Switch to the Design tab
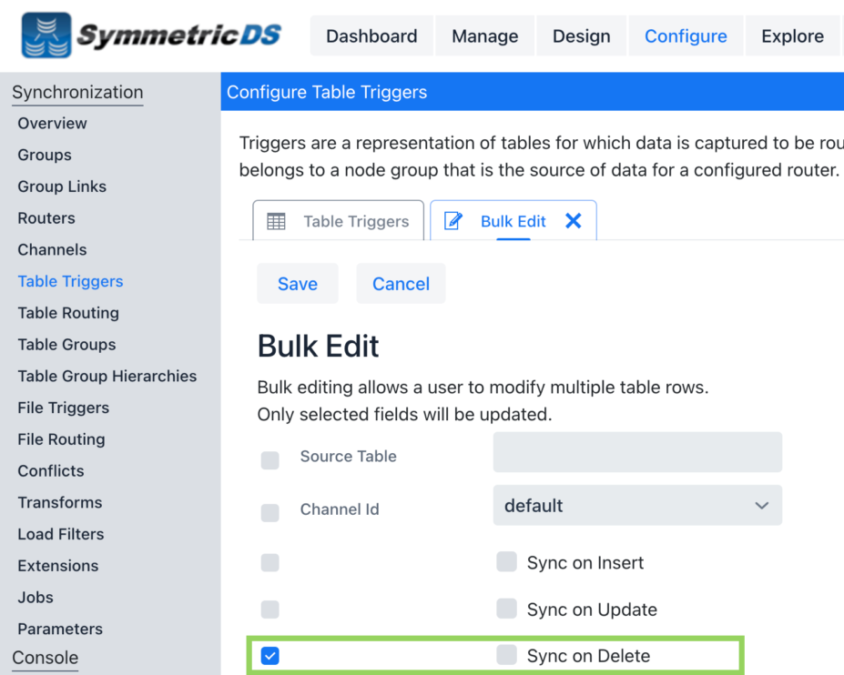The image size is (844, 675). click(581, 35)
